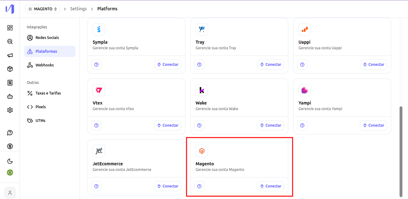The width and height of the screenshot is (408, 199).
Task: Click the Vtex logo icon
Action: pos(99,90)
